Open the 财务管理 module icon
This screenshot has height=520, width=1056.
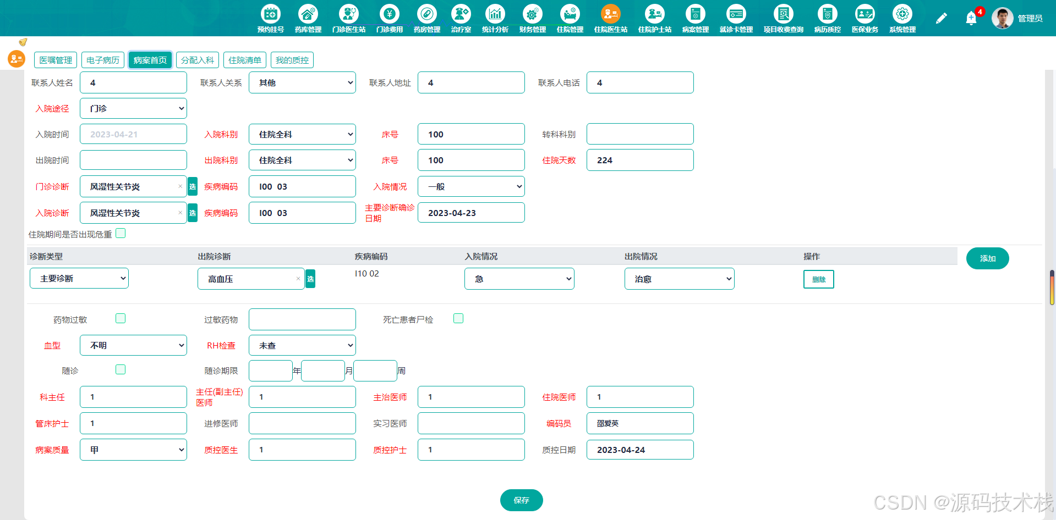533,14
